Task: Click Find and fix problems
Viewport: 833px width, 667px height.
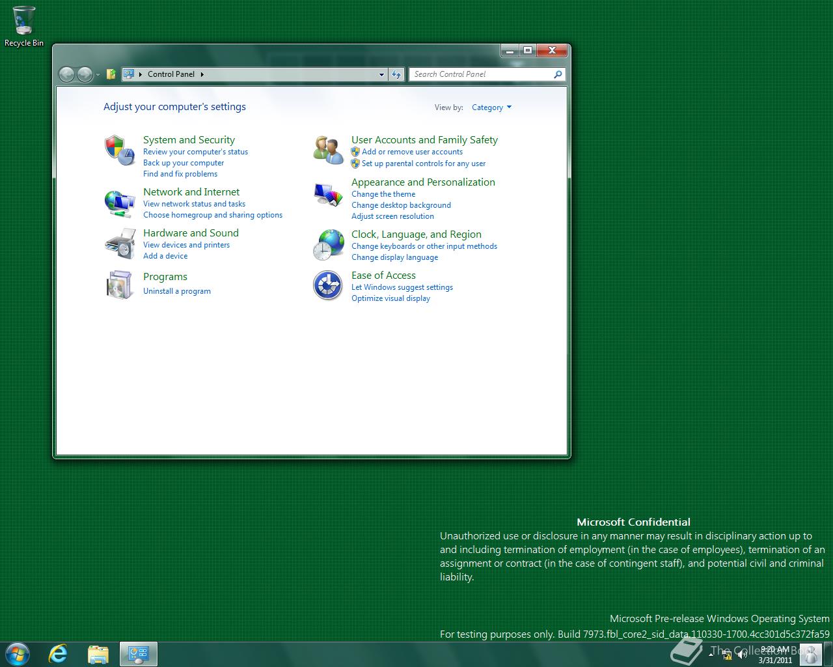Action: pyautogui.click(x=180, y=174)
